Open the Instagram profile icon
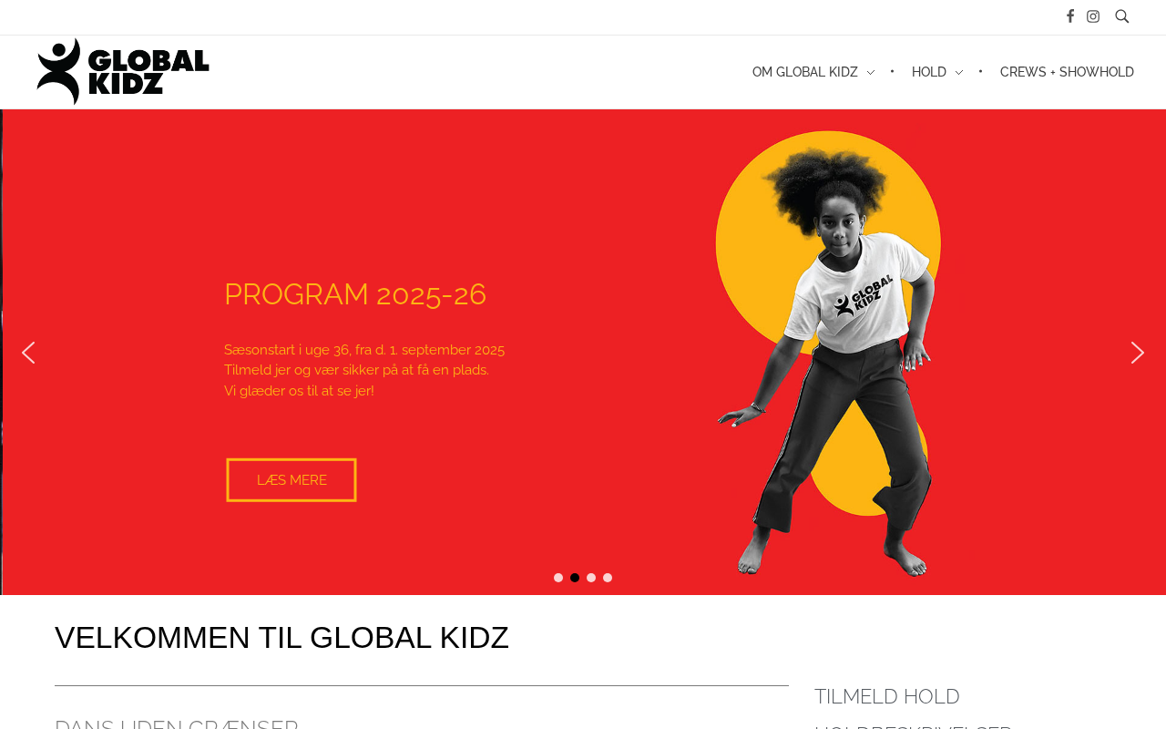1166x729 pixels. point(1093,16)
